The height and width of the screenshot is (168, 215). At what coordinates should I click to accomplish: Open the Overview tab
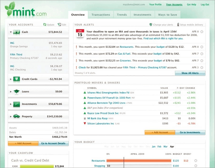[78, 15]
